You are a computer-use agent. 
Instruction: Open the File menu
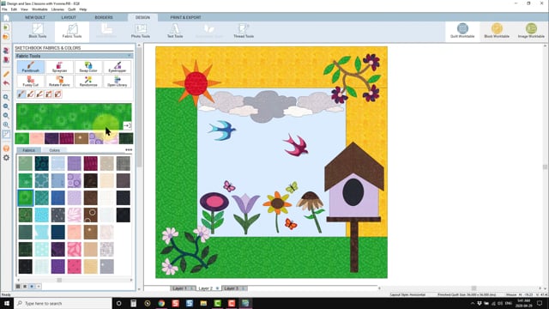[x=4, y=9]
